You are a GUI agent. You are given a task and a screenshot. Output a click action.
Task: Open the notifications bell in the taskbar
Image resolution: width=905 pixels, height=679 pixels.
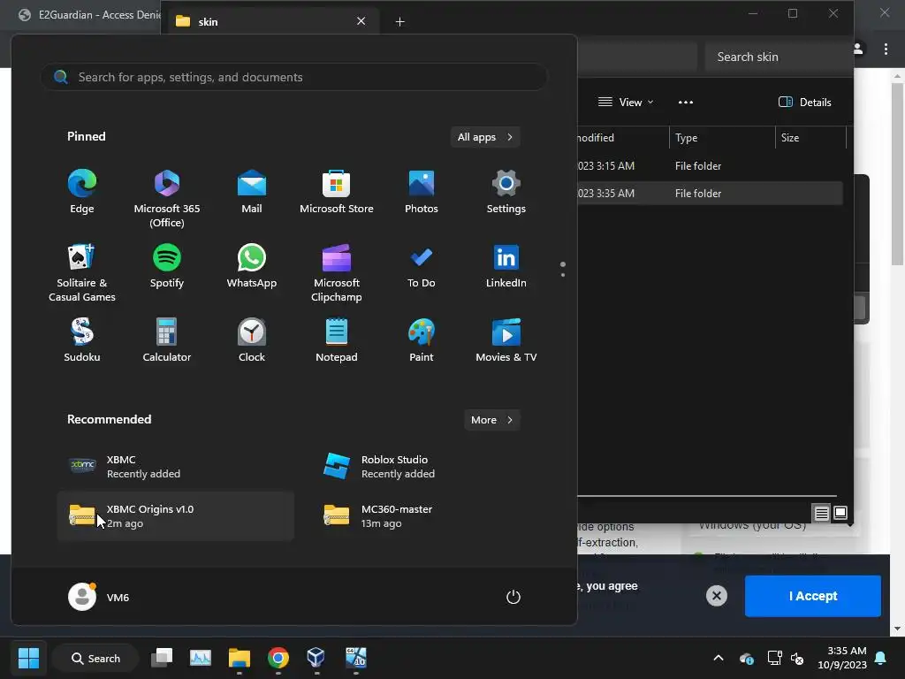(881, 658)
